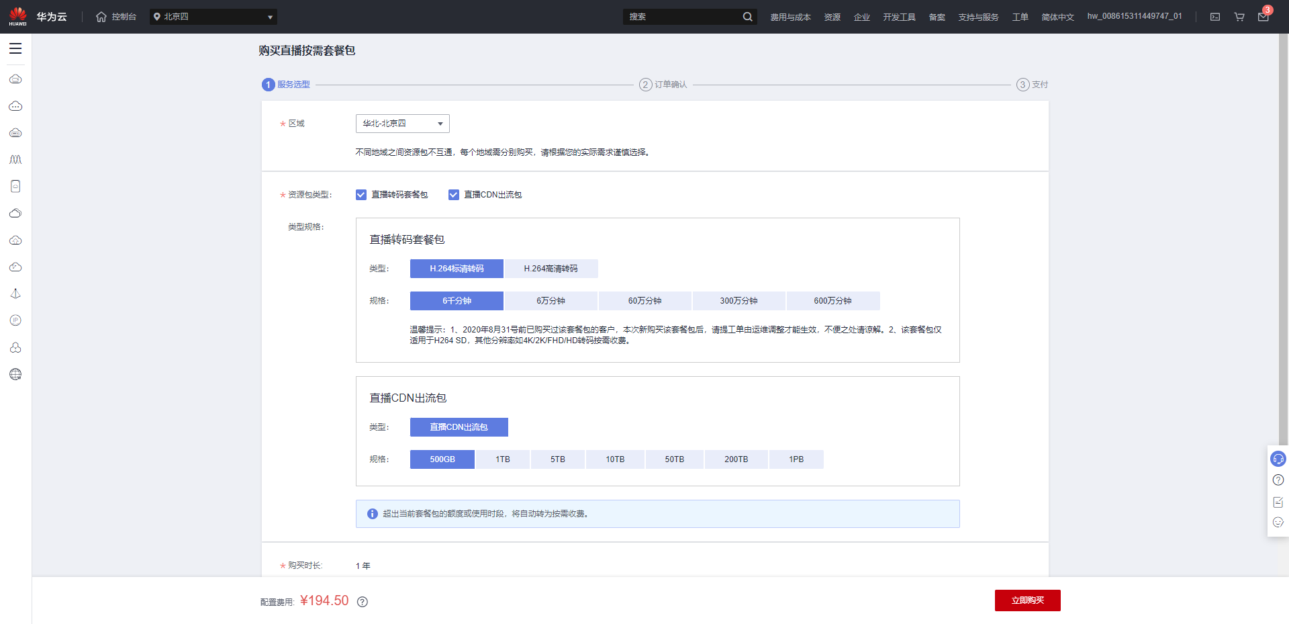The width and height of the screenshot is (1289, 624).
Task: Choose the 60万分钟 specification
Action: (x=645, y=301)
